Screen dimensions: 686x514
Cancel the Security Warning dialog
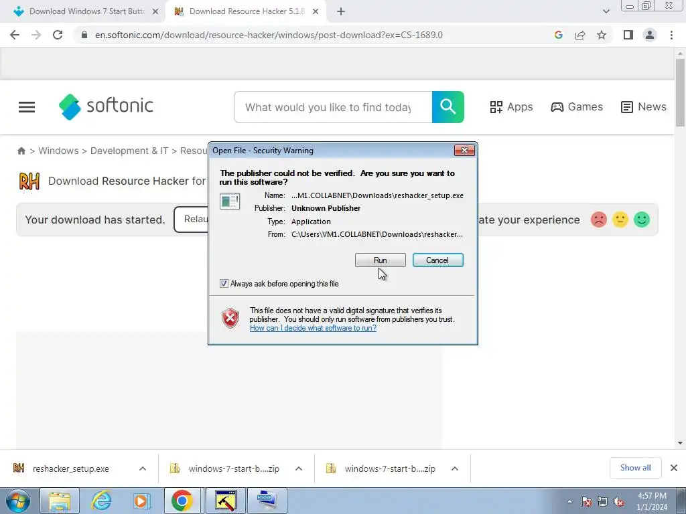(437, 260)
